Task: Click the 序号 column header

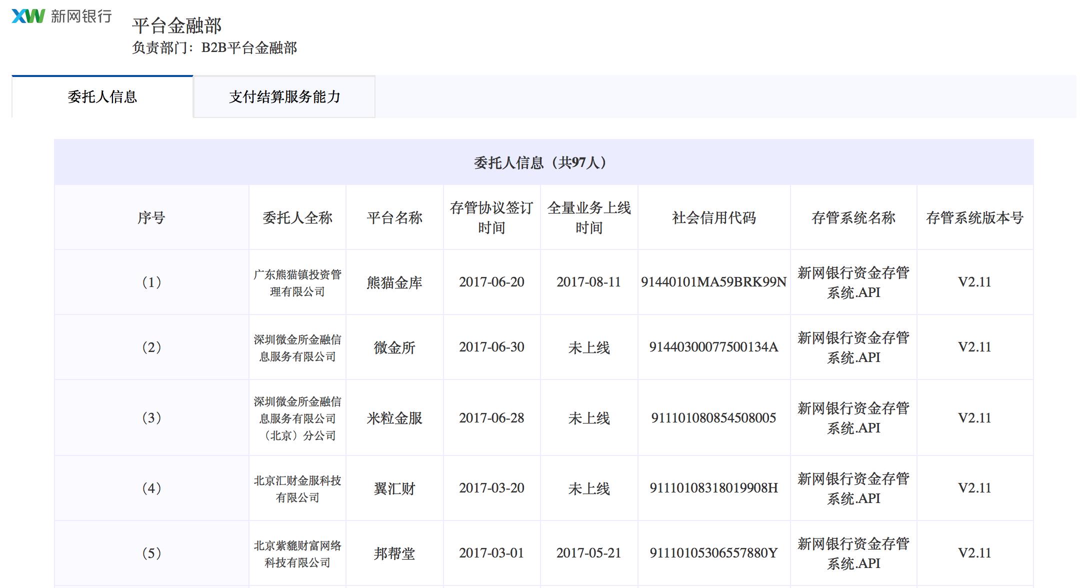Action: (151, 217)
